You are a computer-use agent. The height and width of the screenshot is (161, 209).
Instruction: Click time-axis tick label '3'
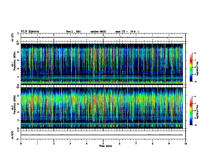(x=70, y=144)
